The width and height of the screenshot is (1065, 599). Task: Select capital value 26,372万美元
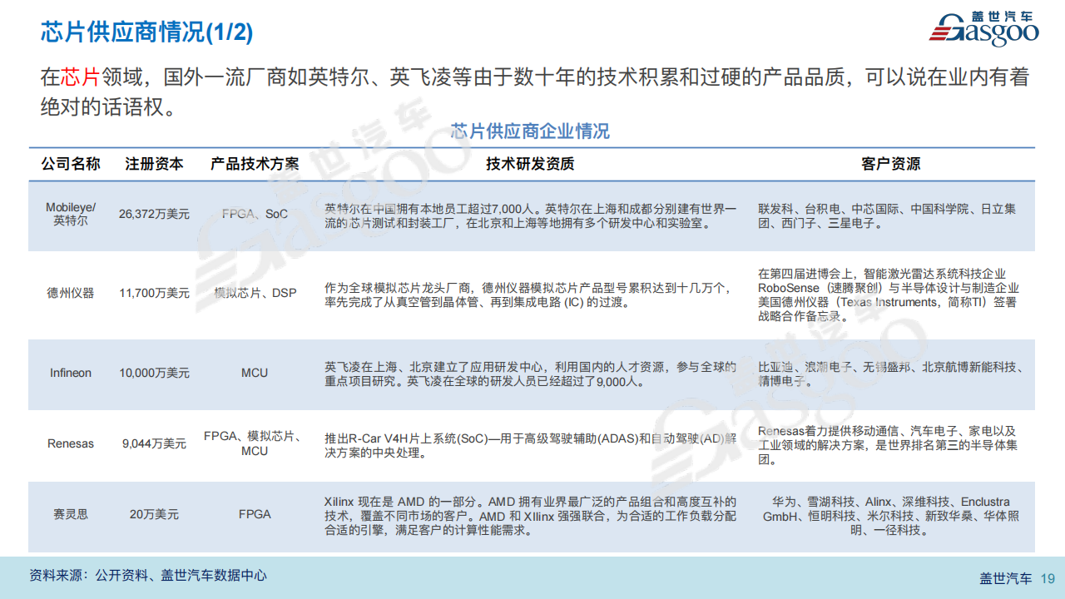click(154, 215)
